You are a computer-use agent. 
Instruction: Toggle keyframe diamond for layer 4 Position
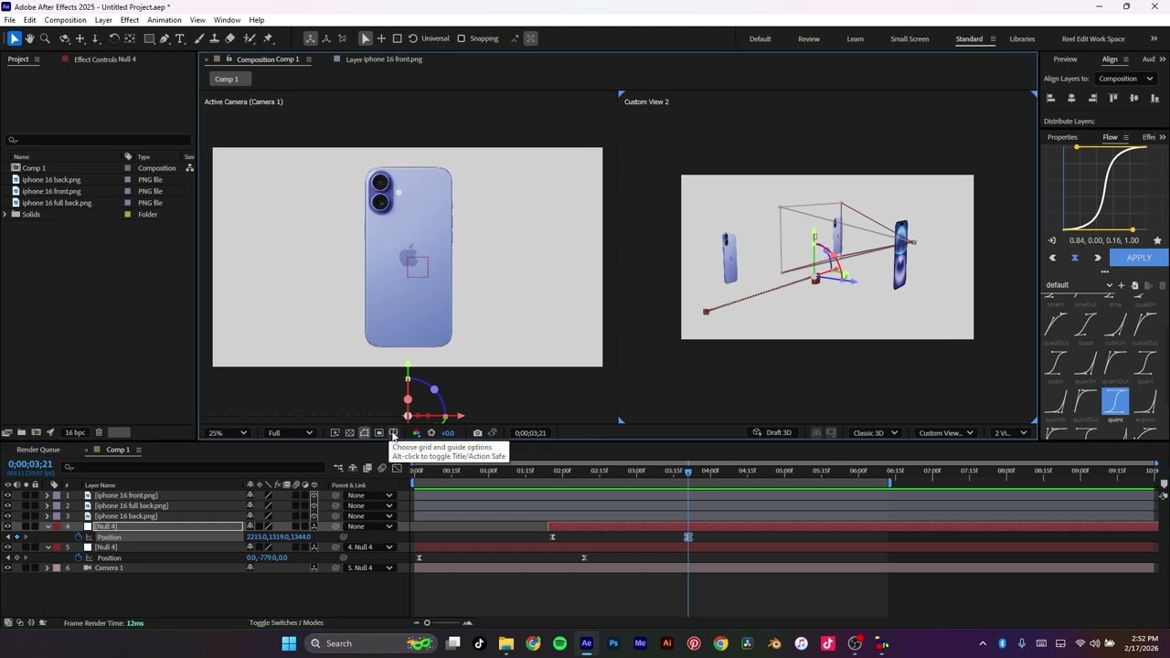(x=16, y=536)
